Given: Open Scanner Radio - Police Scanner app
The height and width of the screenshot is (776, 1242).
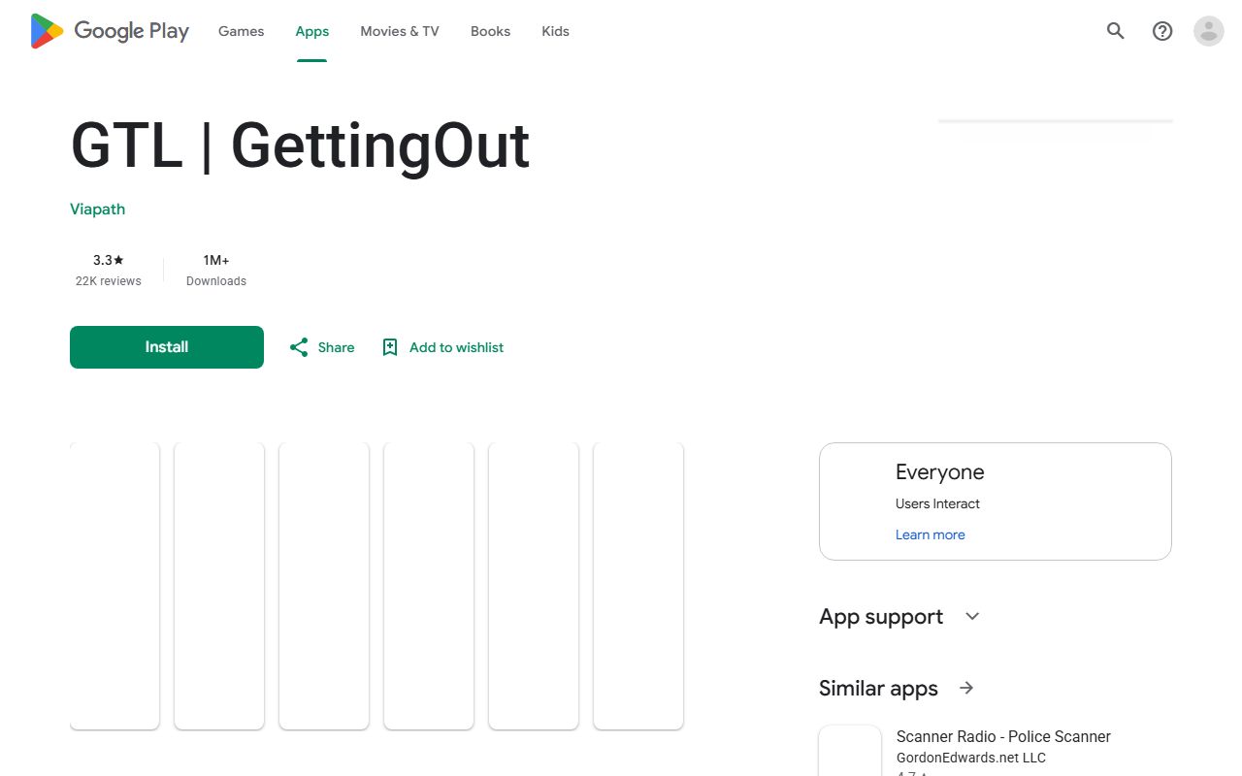Looking at the screenshot, I should [1003, 736].
